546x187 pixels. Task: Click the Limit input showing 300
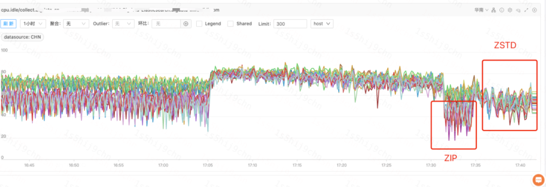point(290,24)
